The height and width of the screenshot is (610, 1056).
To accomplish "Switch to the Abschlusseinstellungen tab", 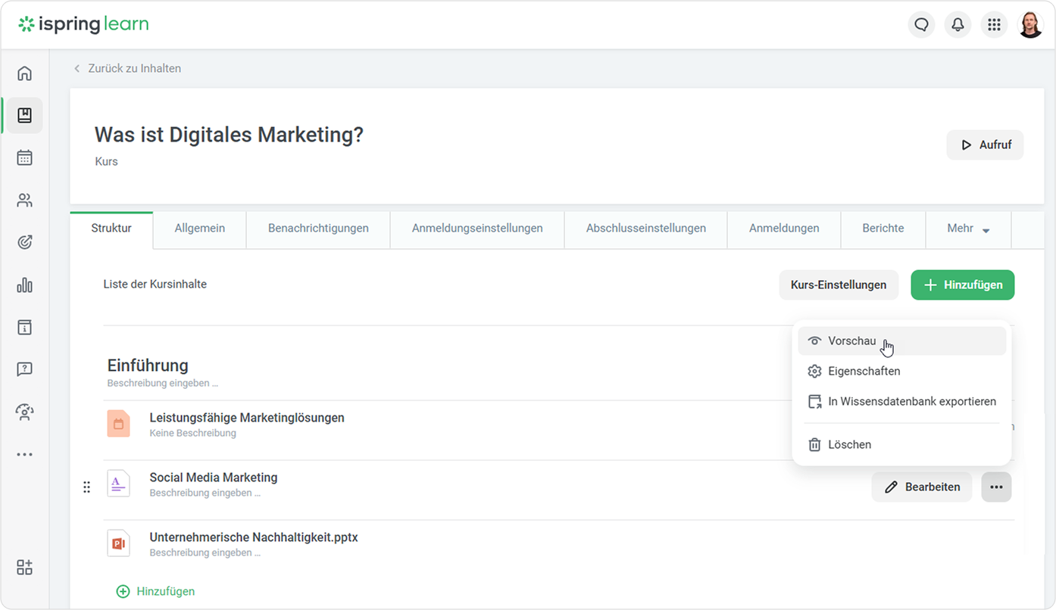I will (x=645, y=229).
